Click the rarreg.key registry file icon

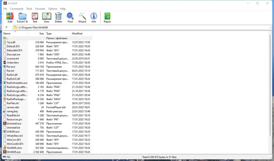pos(5,111)
